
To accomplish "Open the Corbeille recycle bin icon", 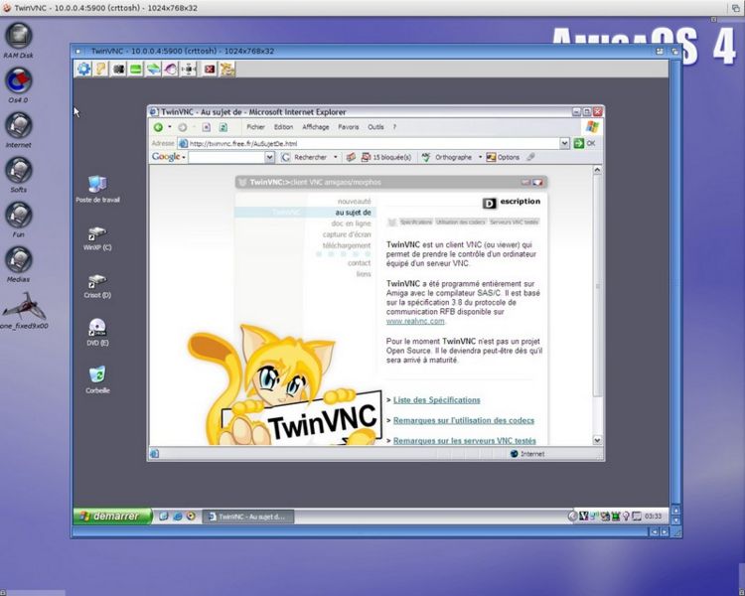I will click(97, 375).
